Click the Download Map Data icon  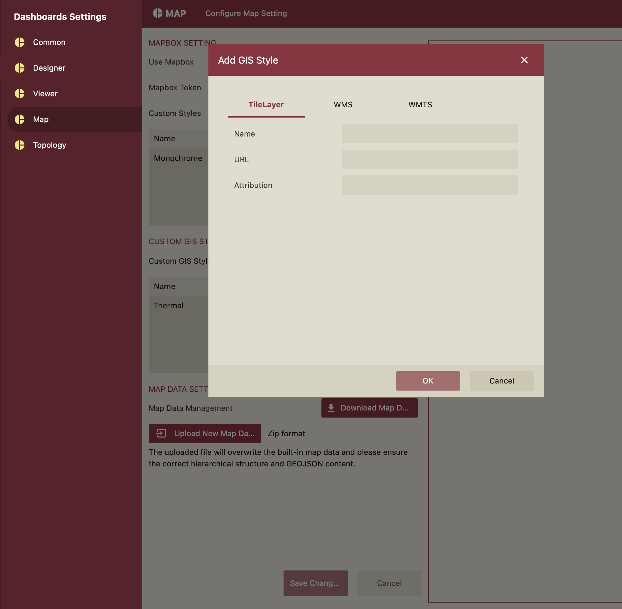[x=331, y=408]
